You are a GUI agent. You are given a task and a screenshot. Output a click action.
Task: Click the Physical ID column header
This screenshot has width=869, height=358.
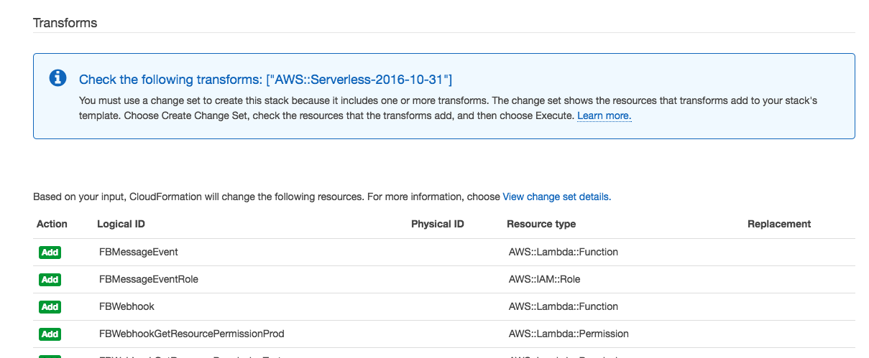coord(438,224)
